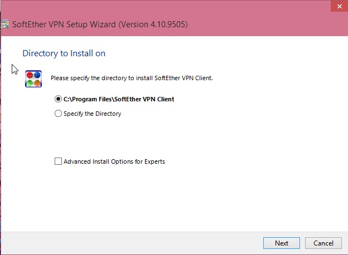The width and height of the screenshot is (348, 255).
Task: Select the C:\Program Files\SoftEther VPN Client radio button
Action: pos(114,99)
